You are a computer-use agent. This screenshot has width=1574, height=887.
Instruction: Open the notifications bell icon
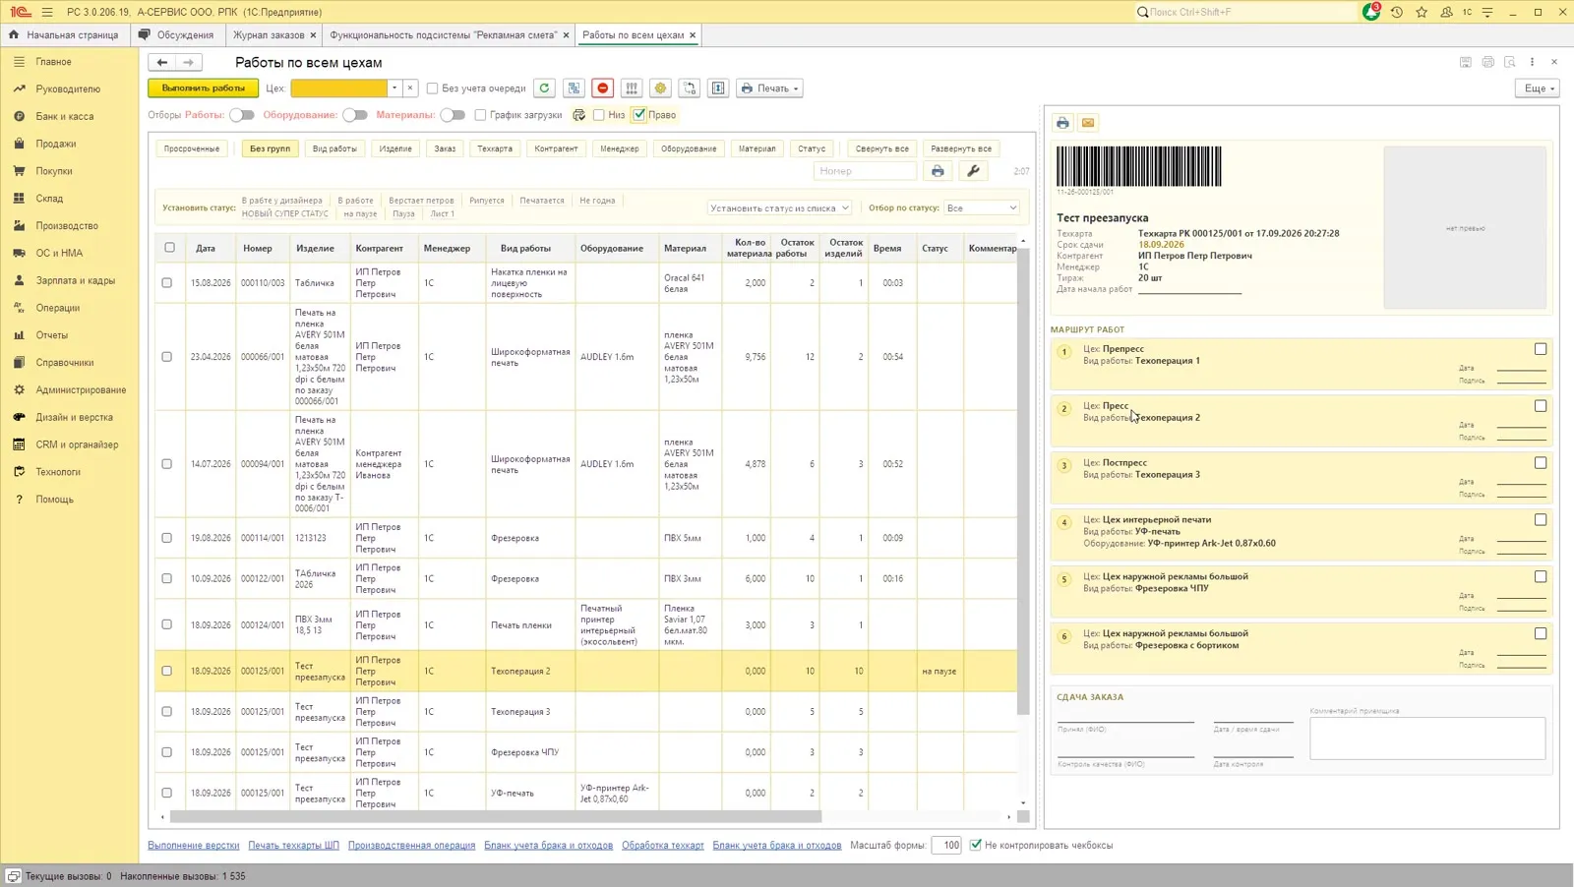point(1371,12)
